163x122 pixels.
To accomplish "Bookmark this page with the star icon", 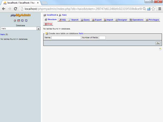I will coord(153,9).
